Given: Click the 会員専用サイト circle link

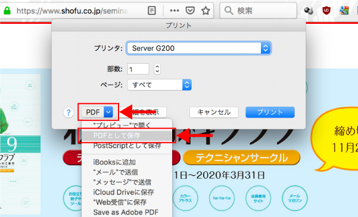Looking at the screenshot, I should [x=259, y=198].
